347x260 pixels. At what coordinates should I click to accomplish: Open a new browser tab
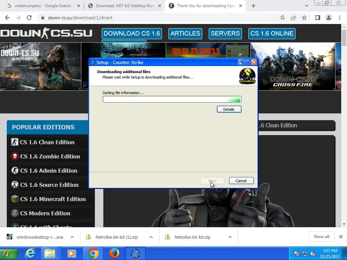click(x=253, y=6)
